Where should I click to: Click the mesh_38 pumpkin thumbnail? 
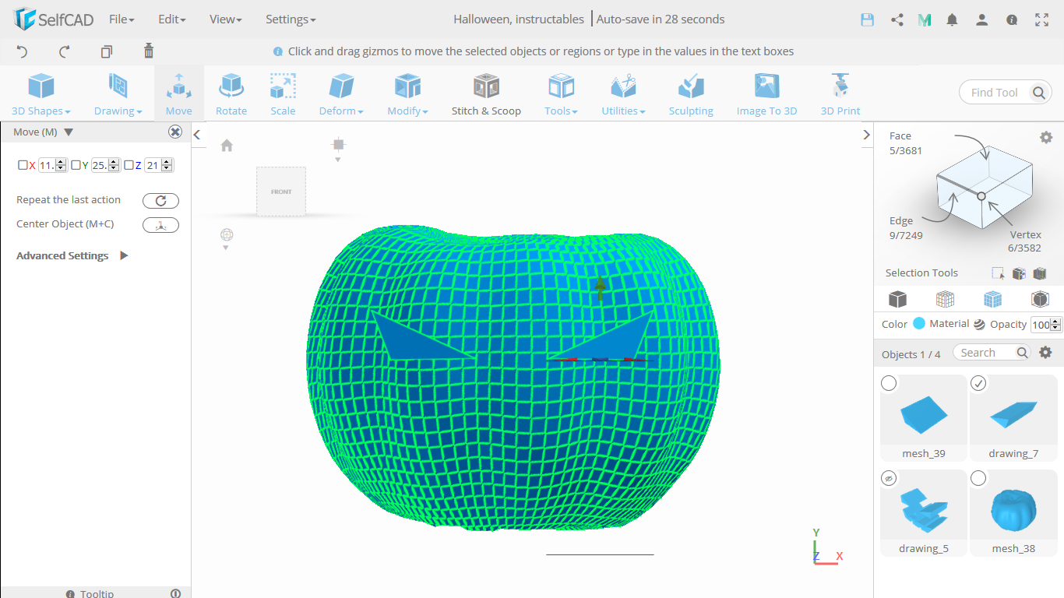click(1013, 508)
